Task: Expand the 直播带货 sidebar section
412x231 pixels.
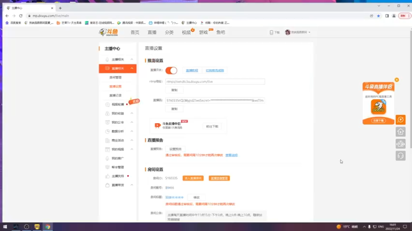Action: 132,185
